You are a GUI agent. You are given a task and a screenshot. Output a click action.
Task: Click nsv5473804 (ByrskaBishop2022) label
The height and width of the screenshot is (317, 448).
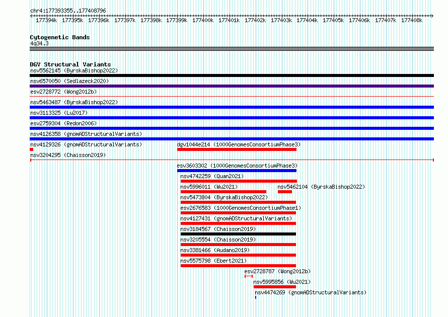(x=224, y=197)
